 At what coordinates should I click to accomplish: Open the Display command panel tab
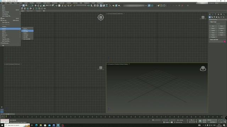click(221, 14)
